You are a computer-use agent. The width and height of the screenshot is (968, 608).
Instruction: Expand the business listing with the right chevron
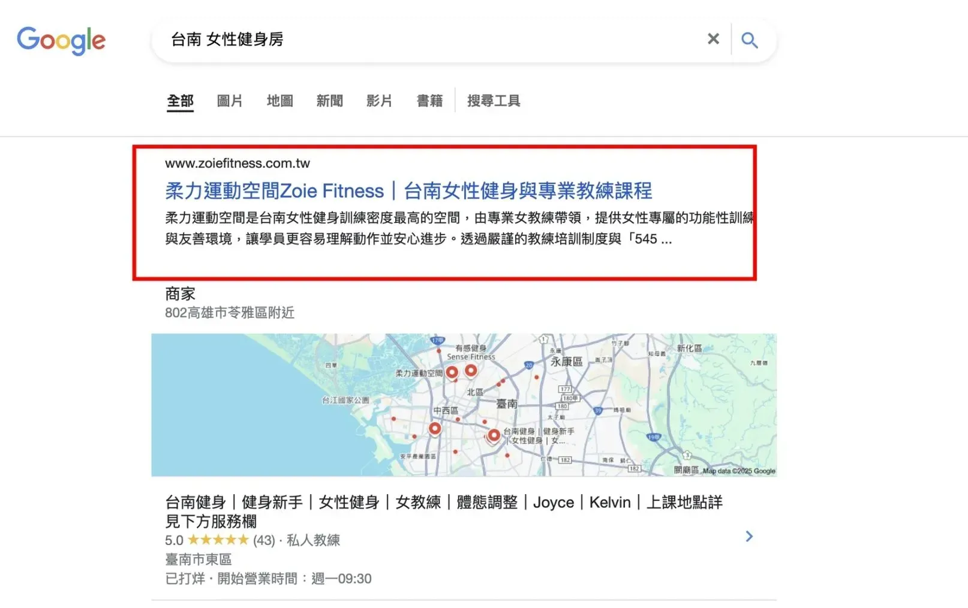click(749, 536)
